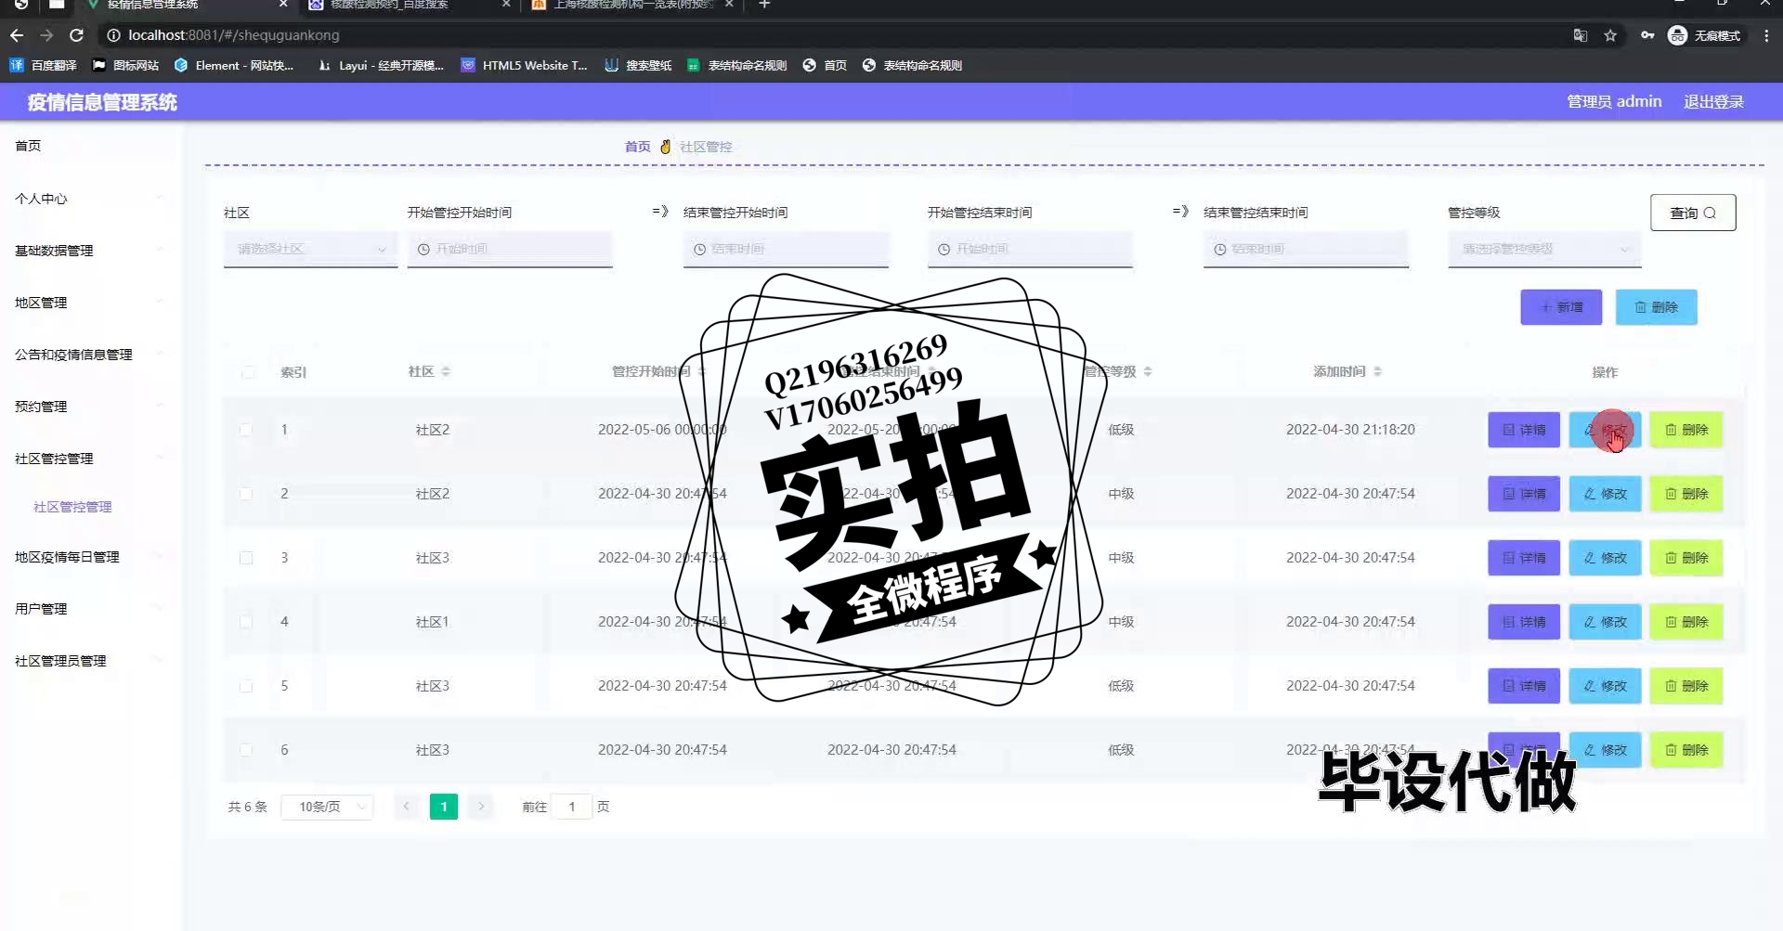Expand 个人中心 sidebar menu
The image size is (1783, 931).
pos(90,198)
